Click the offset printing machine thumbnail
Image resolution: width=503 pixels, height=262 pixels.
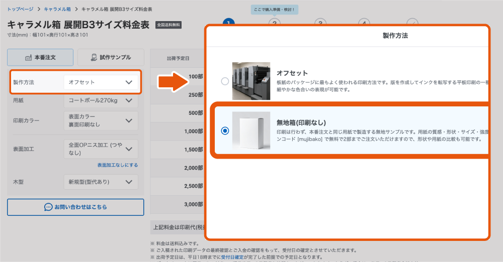pyautogui.click(x=251, y=81)
